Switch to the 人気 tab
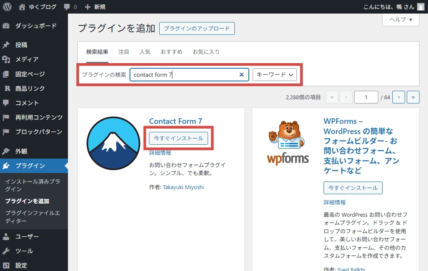The image size is (428, 271). (145, 52)
